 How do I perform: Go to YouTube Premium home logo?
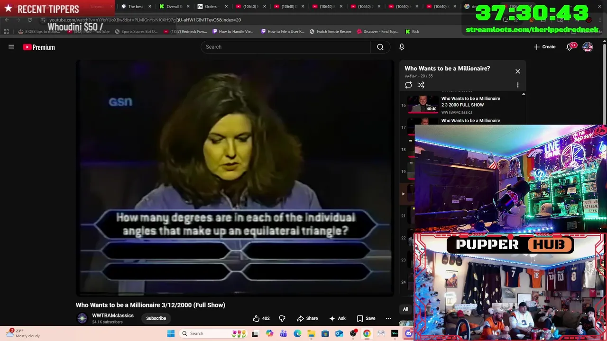point(39,47)
